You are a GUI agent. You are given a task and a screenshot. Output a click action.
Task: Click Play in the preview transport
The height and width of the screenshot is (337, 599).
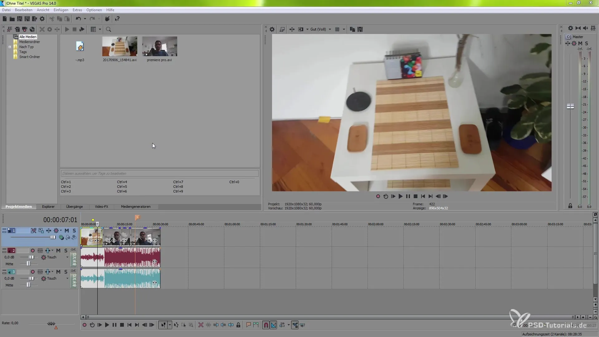click(x=401, y=196)
